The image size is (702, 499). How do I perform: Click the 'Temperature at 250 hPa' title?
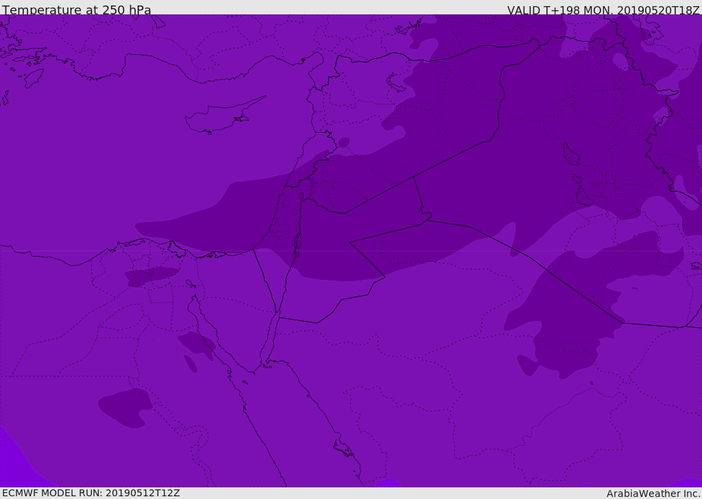(76, 10)
